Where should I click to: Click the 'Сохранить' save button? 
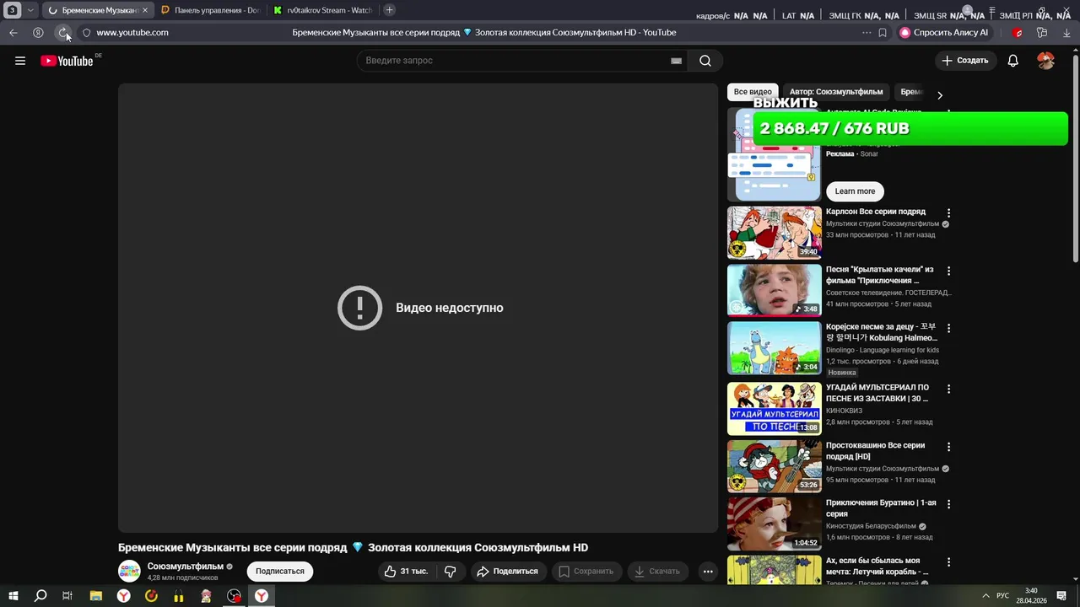[x=586, y=572]
